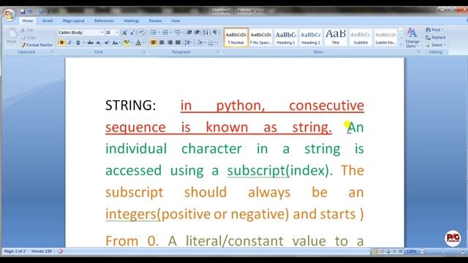Apply the Subtle Emphasis style
468x263 pixels.
pos(385,37)
